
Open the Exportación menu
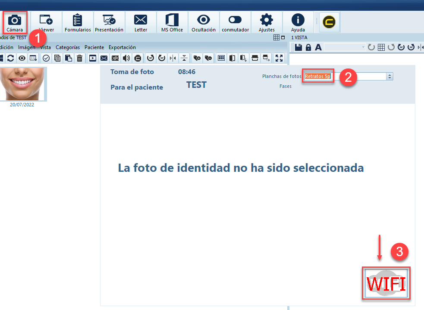pyautogui.click(x=122, y=47)
